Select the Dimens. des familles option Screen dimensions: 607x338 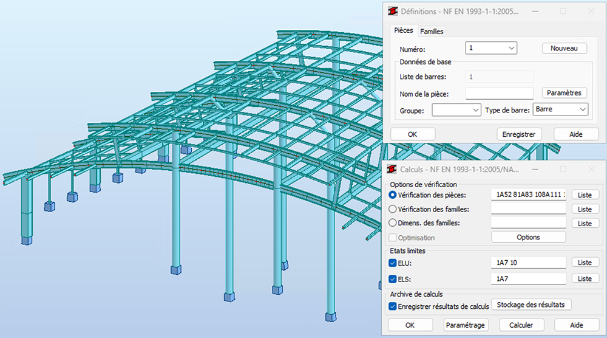pyautogui.click(x=393, y=223)
